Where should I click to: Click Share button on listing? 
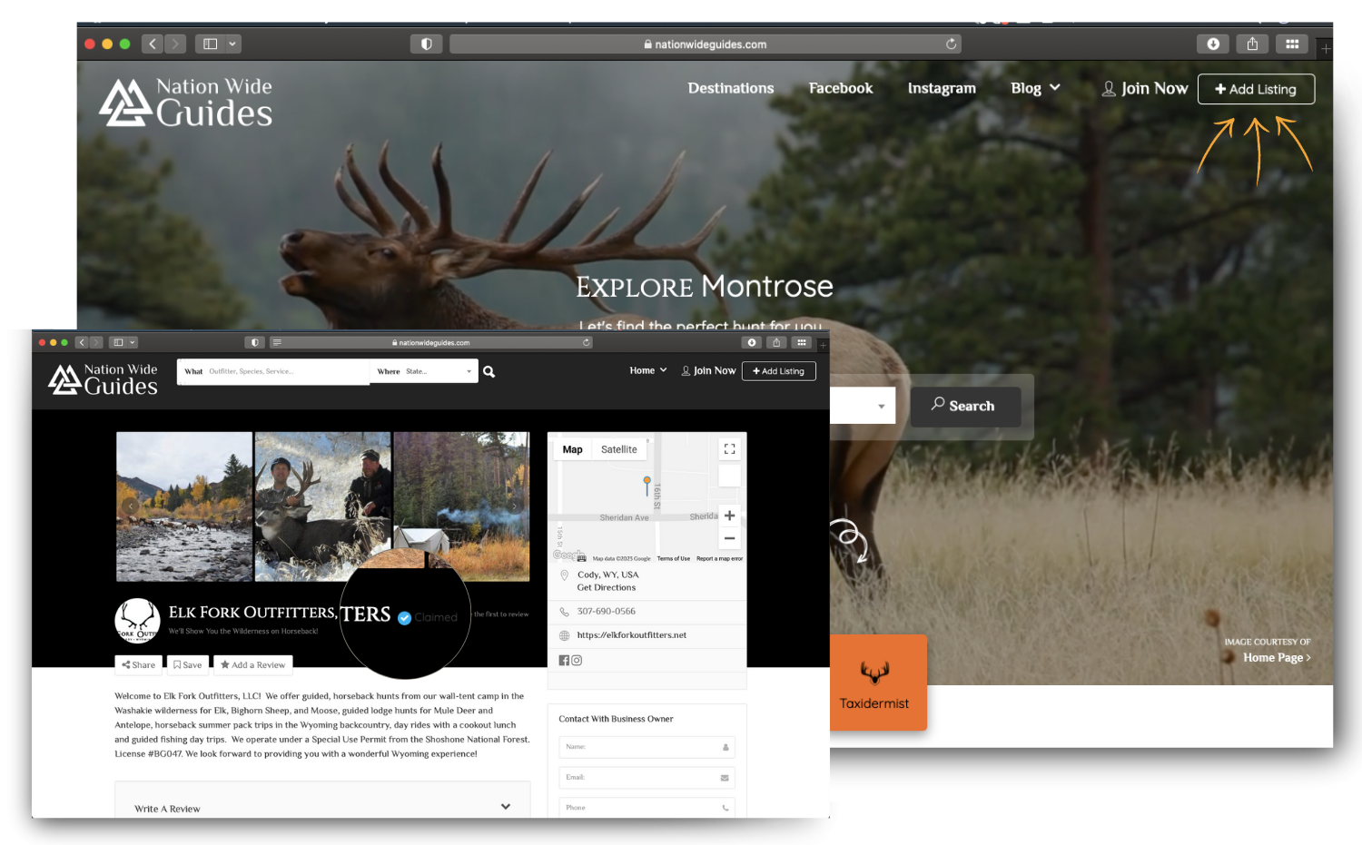click(139, 664)
